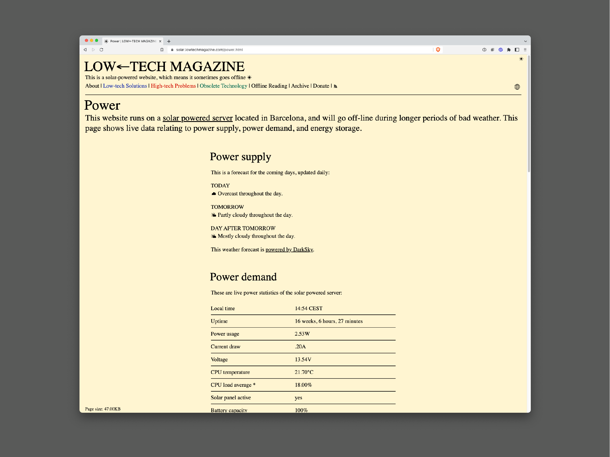
Task: Click the RSS feed icon in navigation
Action: pyautogui.click(x=336, y=87)
